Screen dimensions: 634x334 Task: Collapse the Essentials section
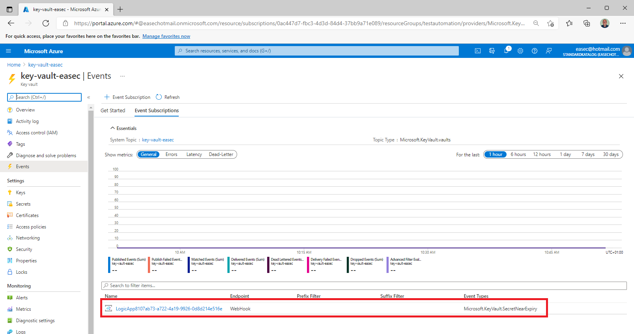[x=113, y=128]
